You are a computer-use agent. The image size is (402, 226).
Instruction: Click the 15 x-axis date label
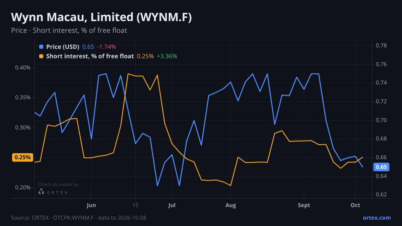[135, 205]
